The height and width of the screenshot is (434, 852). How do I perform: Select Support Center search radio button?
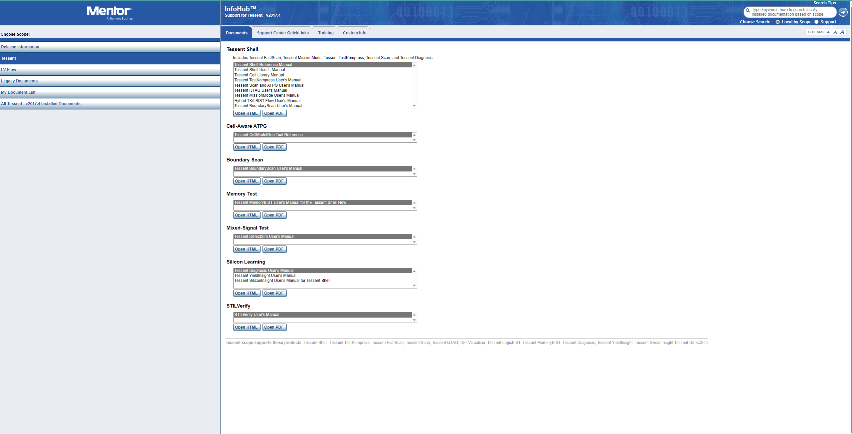pyautogui.click(x=816, y=22)
